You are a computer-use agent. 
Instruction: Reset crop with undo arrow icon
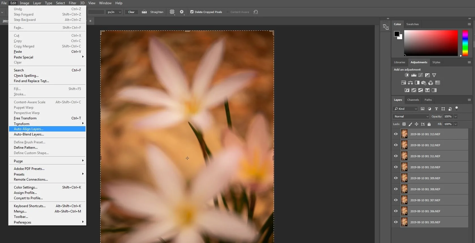pyautogui.click(x=255, y=12)
